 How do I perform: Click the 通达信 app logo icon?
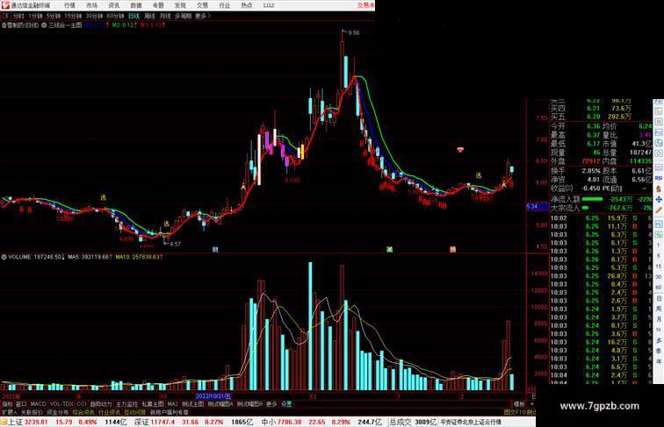(5, 5)
